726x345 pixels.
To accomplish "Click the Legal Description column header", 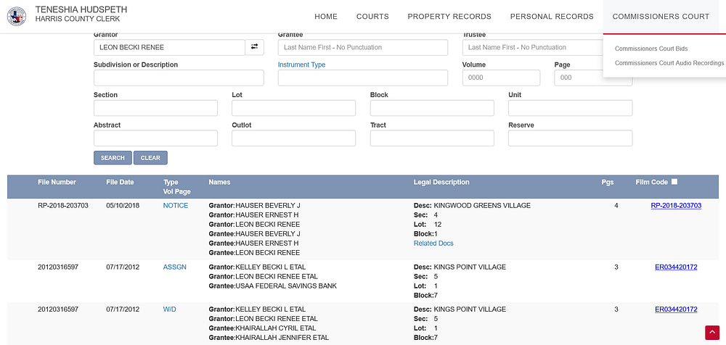I will coord(441,182).
